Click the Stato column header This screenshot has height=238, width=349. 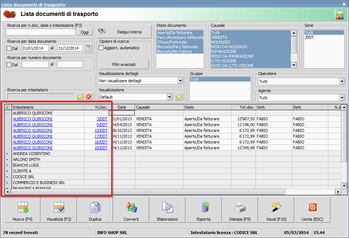(207, 107)
